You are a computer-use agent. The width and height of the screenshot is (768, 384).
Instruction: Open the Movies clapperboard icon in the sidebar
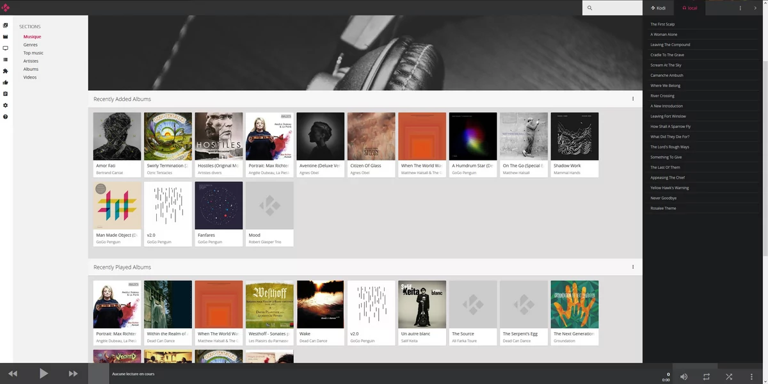[6, 36]
